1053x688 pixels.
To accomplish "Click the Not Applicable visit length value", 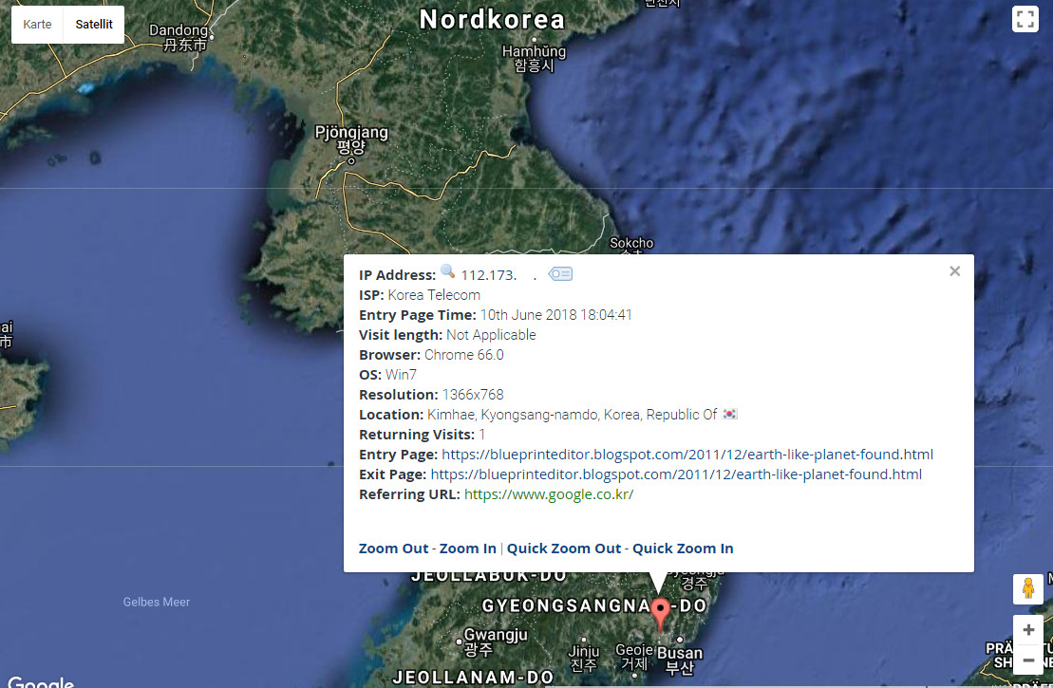I will pos(491,335).
